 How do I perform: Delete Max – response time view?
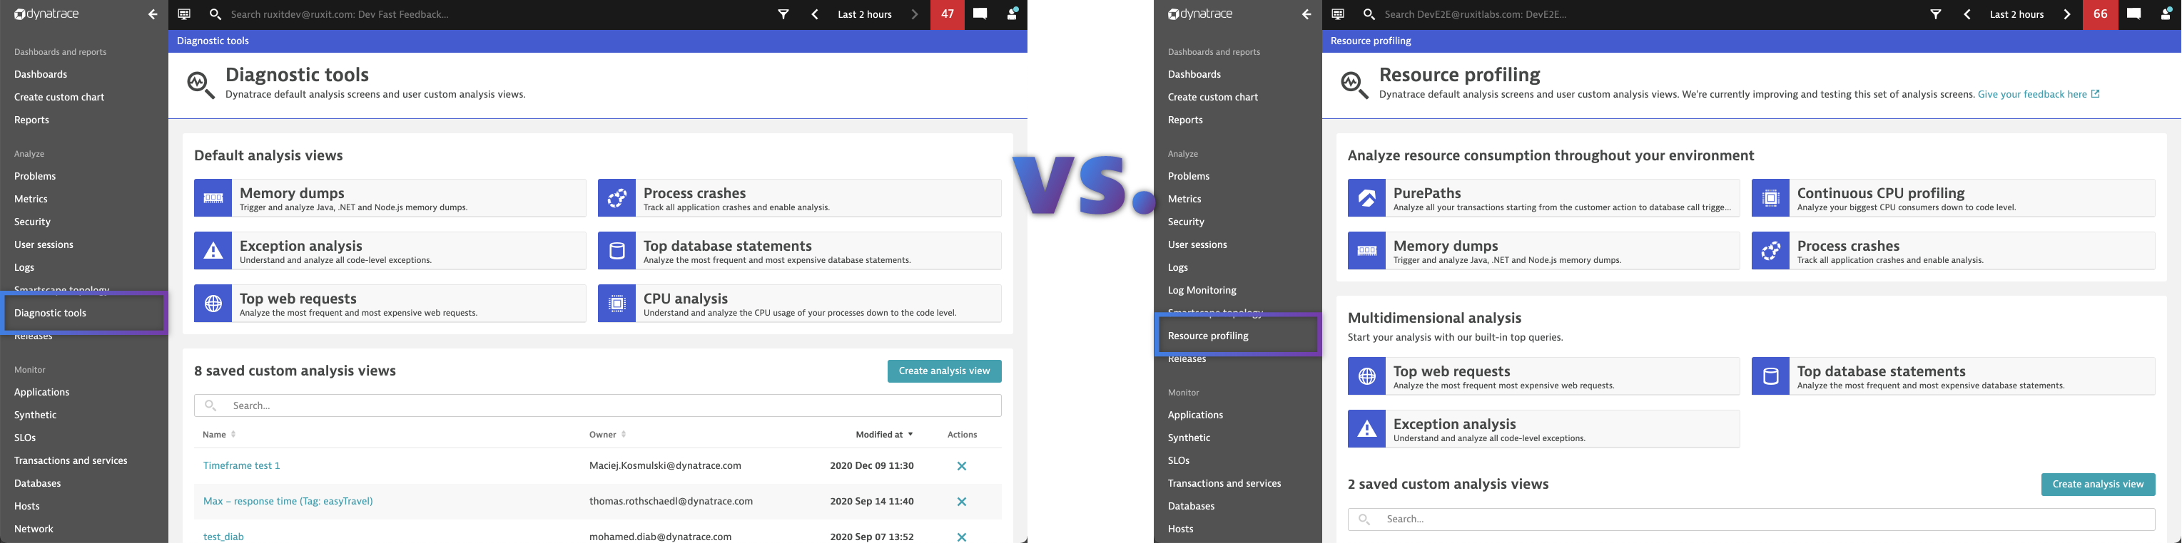tap(961, 502)
